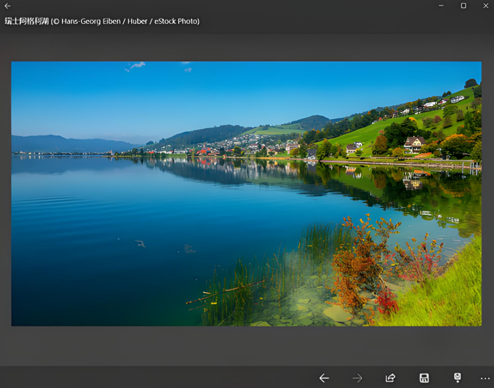494x388 pixels.
Task: Maximize the photo viewer window
Action: (x=463, y=5)
